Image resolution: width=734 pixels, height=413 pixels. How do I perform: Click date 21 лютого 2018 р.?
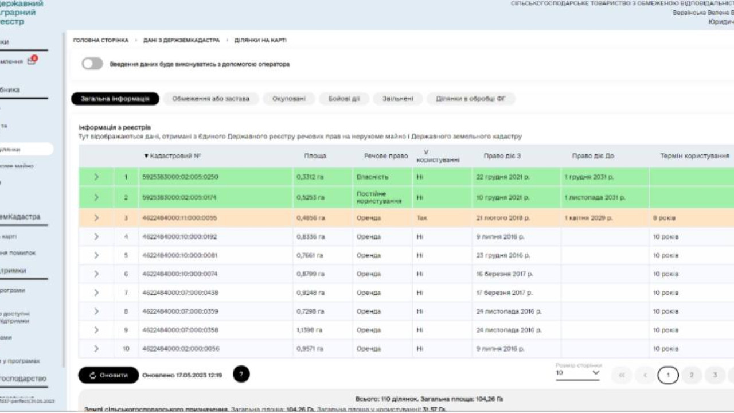[x=503, y=218]
